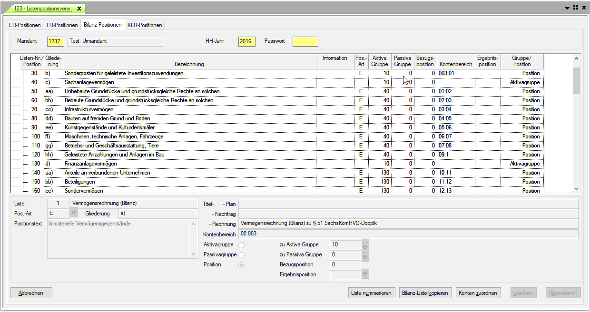Click the Liste nummerieren button
Viewport: 590px width, 312px height.
point(371,293)
